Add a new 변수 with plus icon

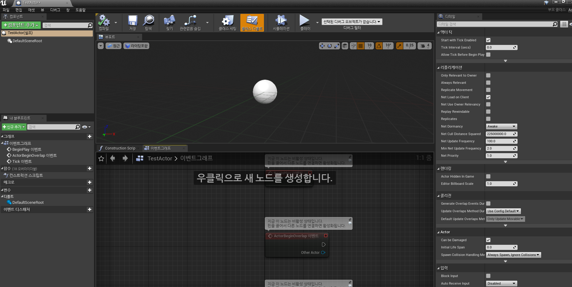(x=89, y=190)
